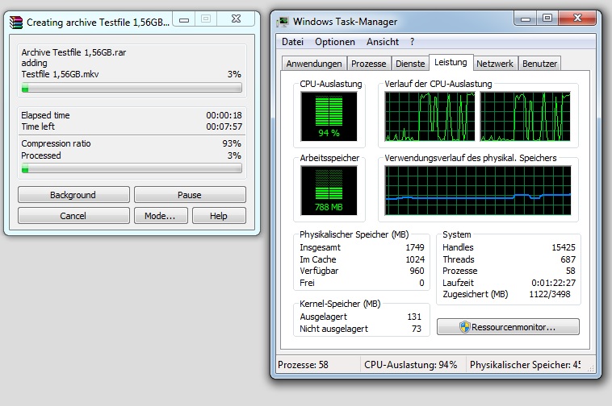Viewport: 612px width, 406px height.
Task: Open the Optionen menu
Action: coord(335,42)
